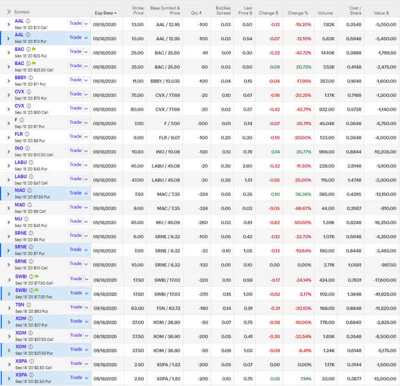Select quantity -500 in F row
Screen dimensions: 400x386
[202, 124]
